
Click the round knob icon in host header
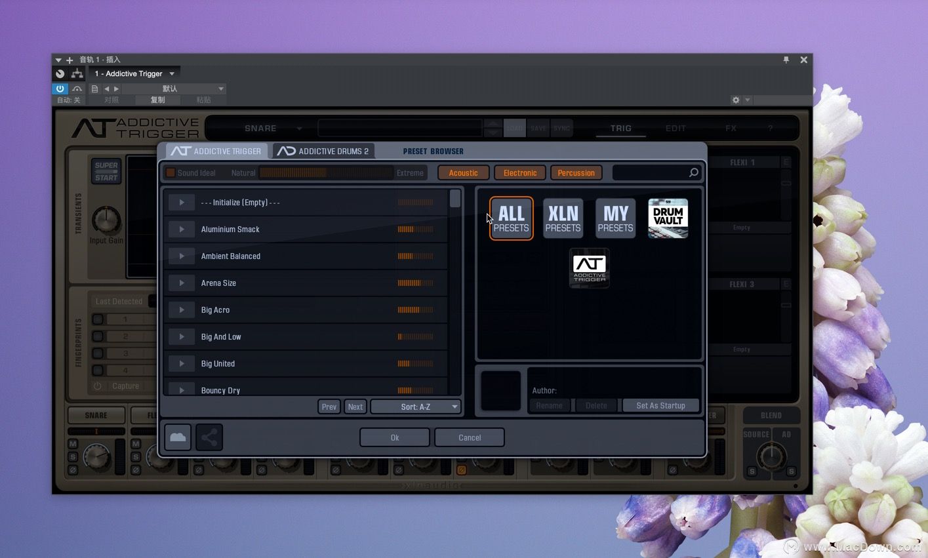[60, 73]
